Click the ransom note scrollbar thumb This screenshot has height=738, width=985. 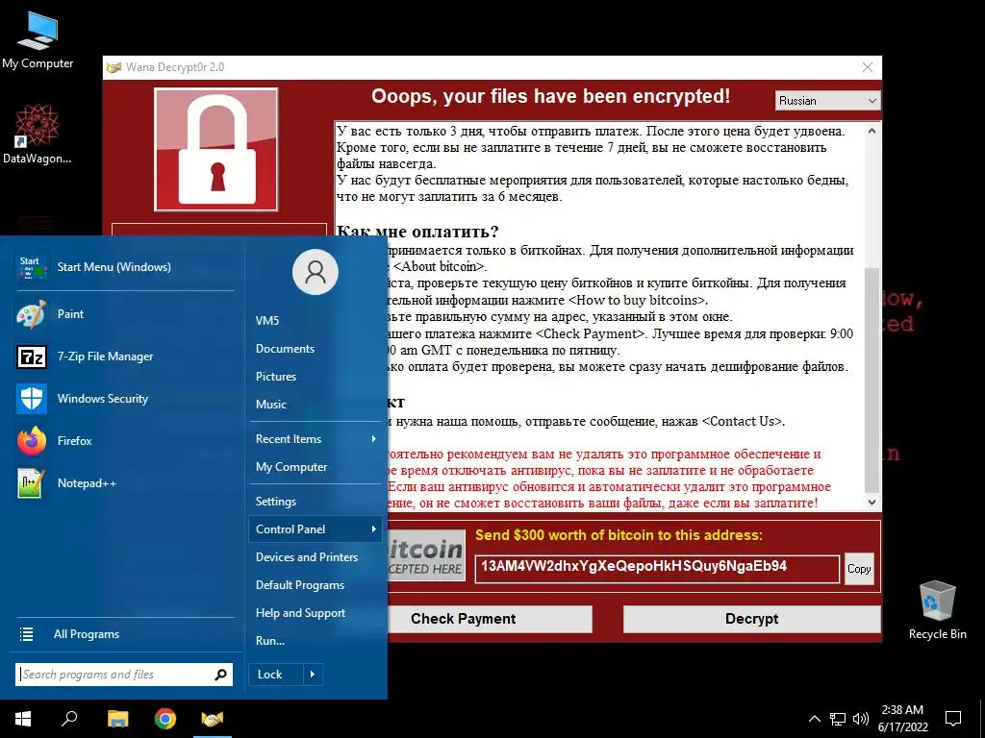[x=871, y=380]
